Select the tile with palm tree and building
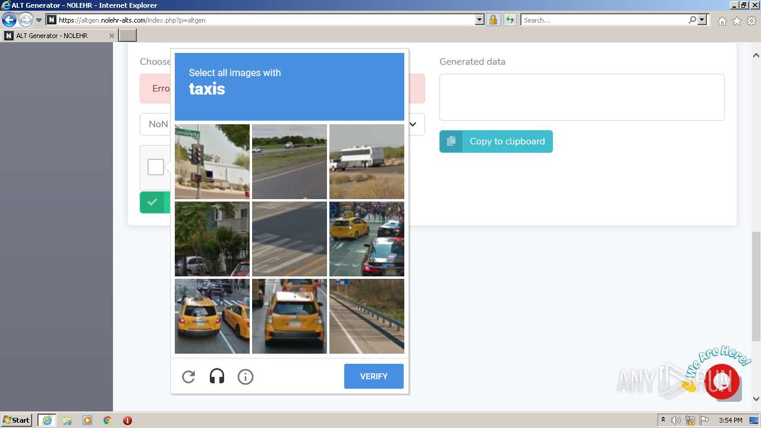This screenshot has height=428, width=761. pos(212,239)
